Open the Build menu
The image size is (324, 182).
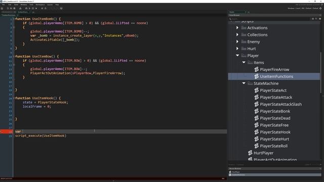point(16,5)
